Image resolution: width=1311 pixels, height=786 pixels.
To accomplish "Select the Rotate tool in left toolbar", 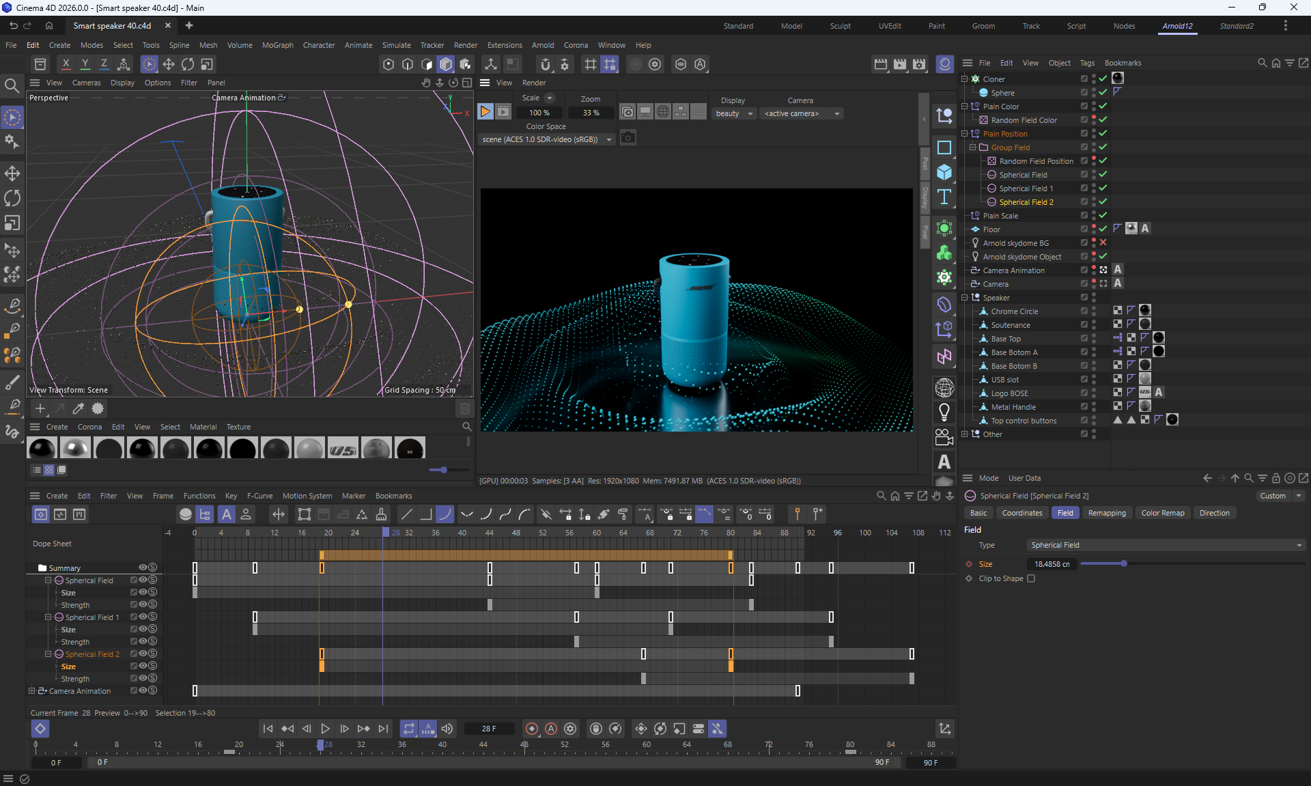I will click(x=12, y=198).
